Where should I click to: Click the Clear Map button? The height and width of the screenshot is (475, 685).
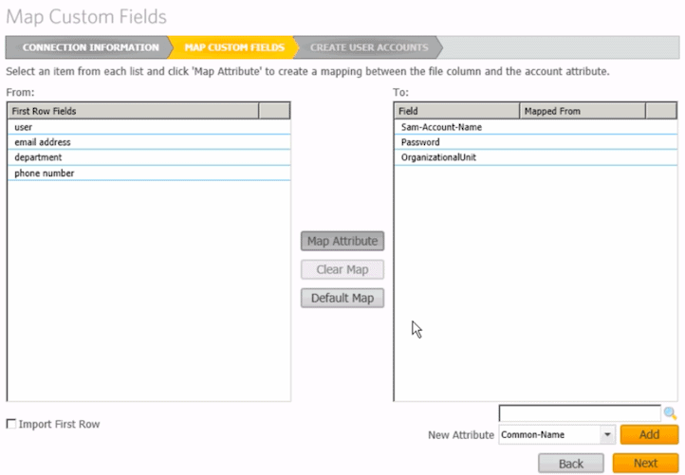[342, 270]
